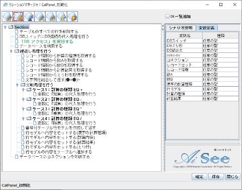Click the document icon beside データベースを検索する
The width and height of the screenshot is (242, 190).
17,46
